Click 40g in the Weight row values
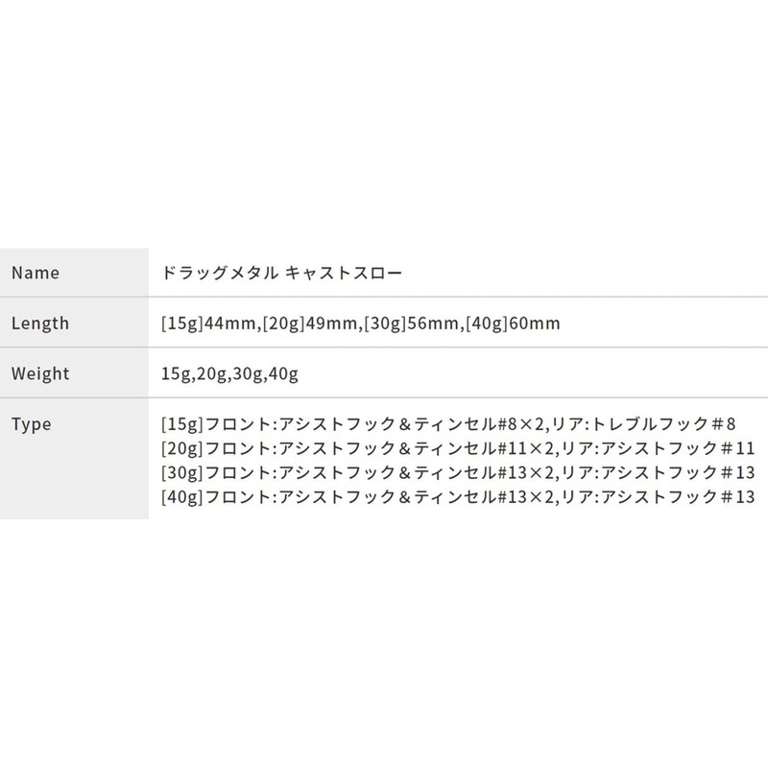This screenshot has height=768, width=768. coord(285,373)
